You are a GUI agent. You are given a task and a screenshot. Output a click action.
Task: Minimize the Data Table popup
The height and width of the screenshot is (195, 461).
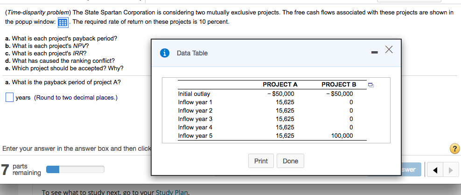(x=374, y=53)
